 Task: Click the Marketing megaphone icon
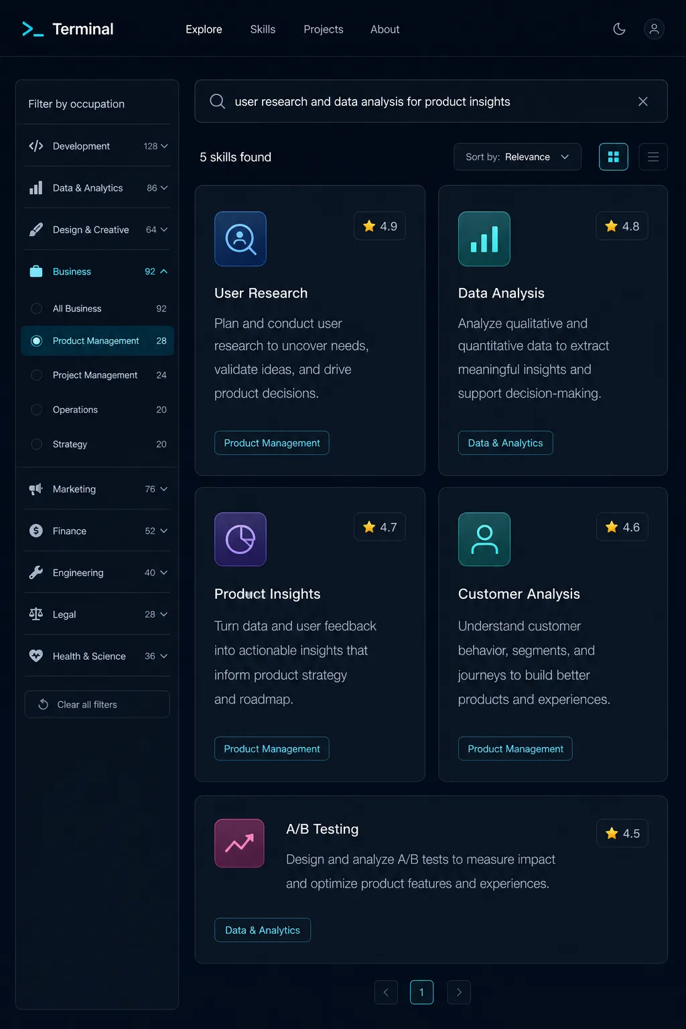click(36, 489)
